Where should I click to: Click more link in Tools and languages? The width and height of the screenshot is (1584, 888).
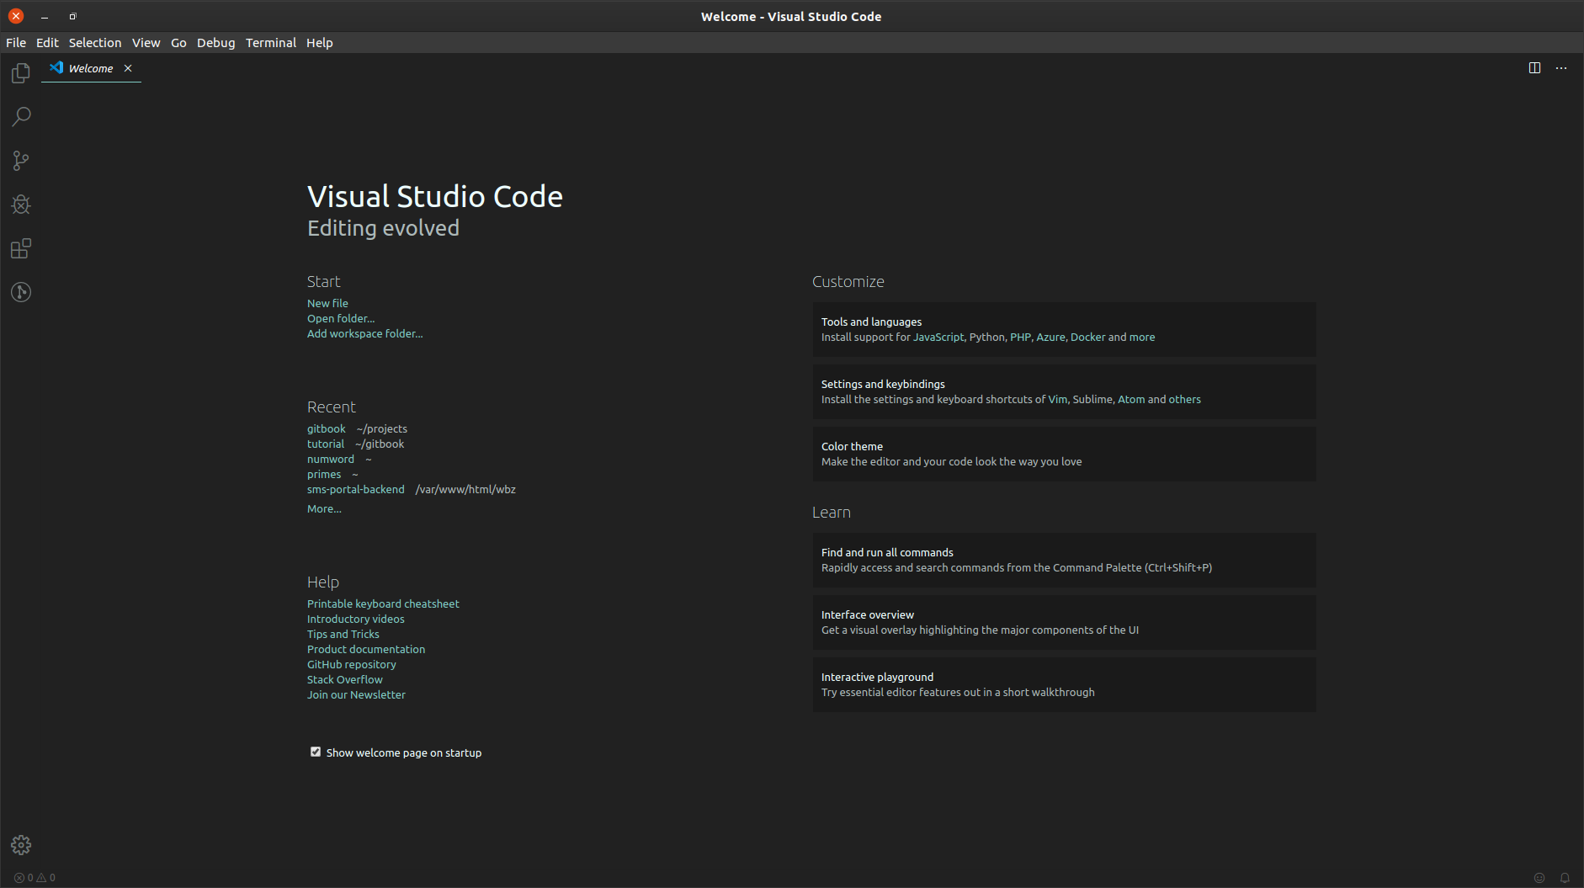[x=1142, y=337]
